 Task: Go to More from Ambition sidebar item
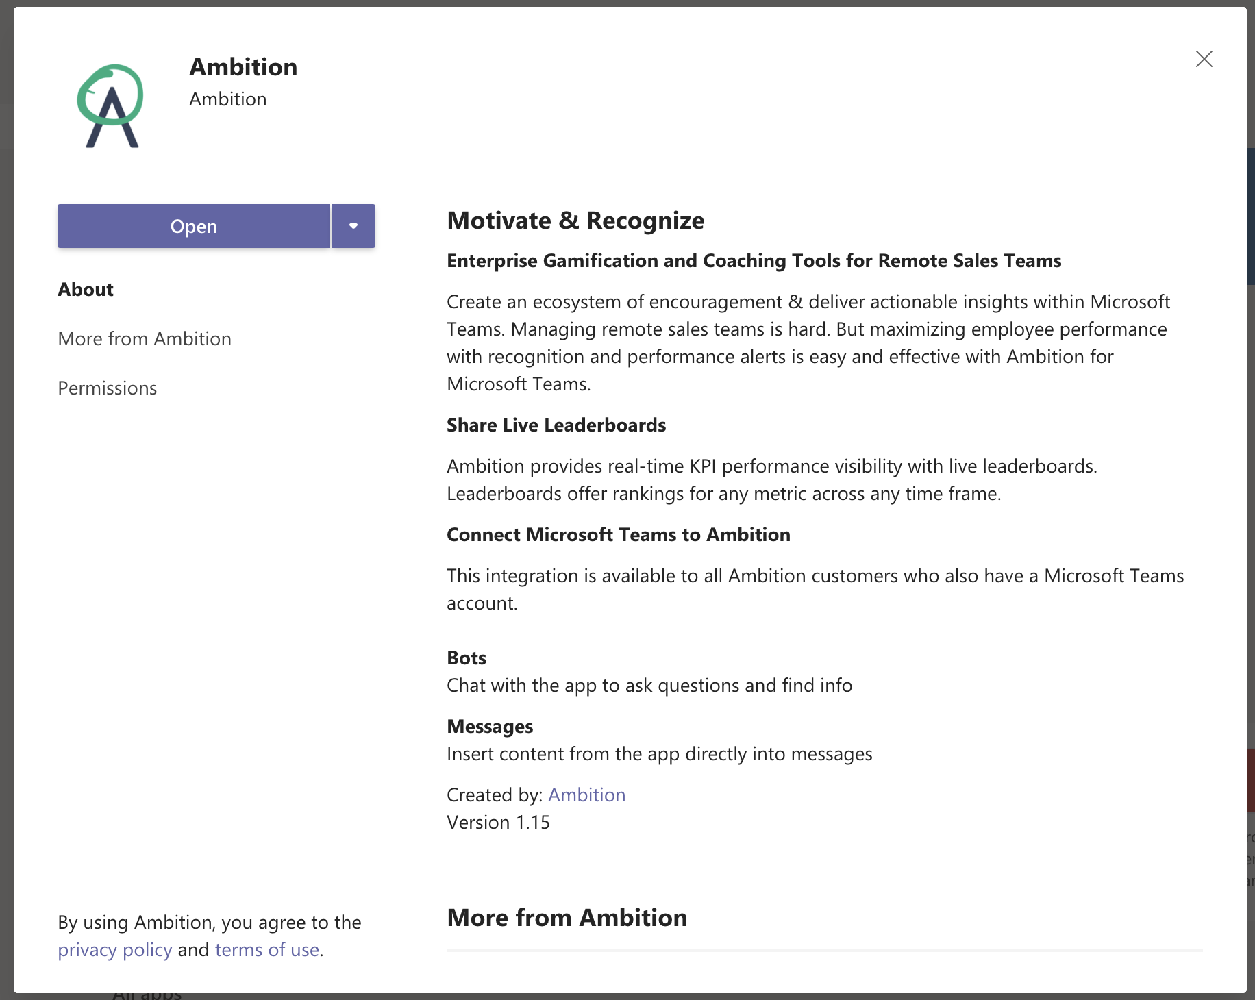tap(145, 339)
